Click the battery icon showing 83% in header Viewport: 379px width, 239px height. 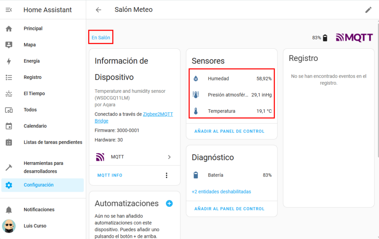click(x=325, y=38)
